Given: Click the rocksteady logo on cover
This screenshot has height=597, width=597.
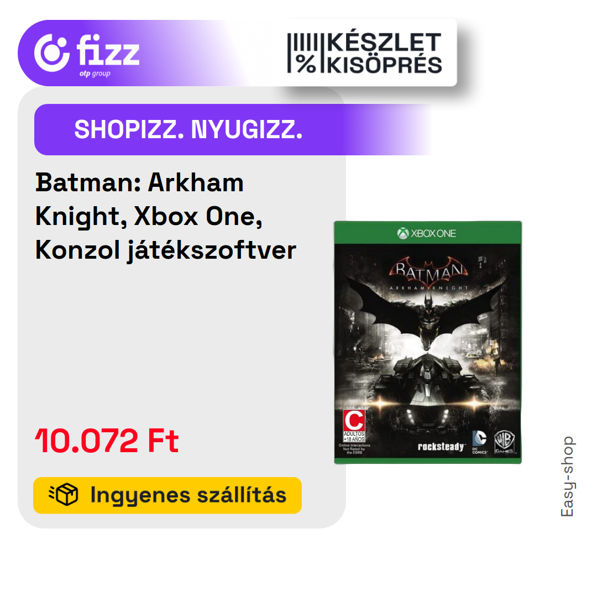Looking at the screenshot, I should (441, 446).
